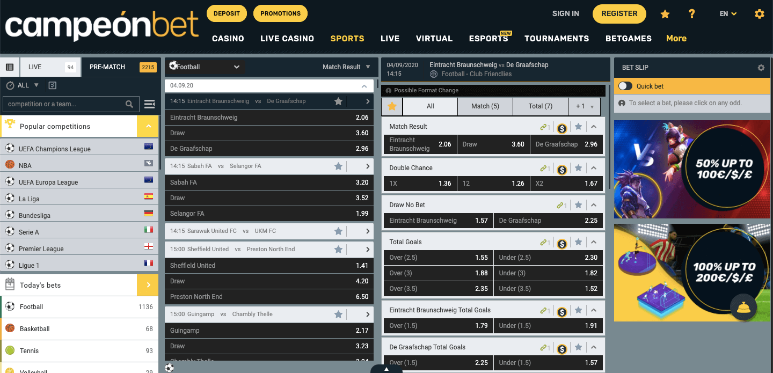Click the hamburger filter icon beside search
The width and height of the screenshot is (773, 373).
pyautogui.click(x=149, y=104)
